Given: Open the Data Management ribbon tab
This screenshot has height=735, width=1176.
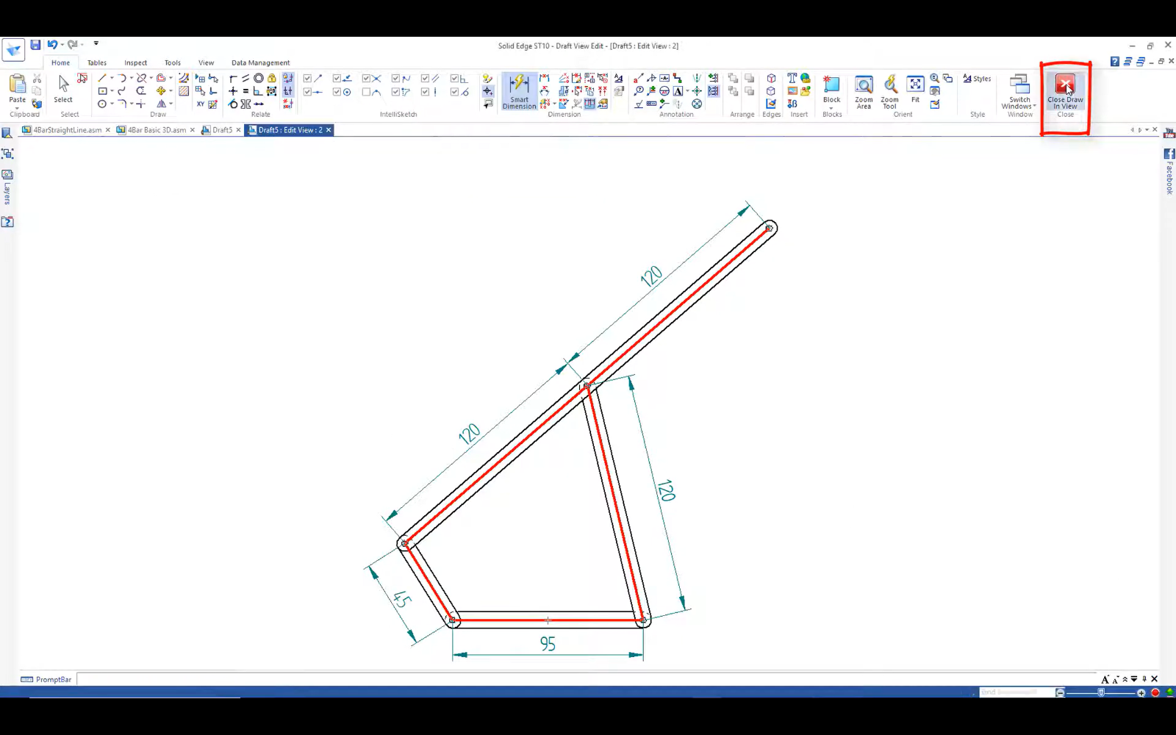Looking at the screenshot, I should [x=260, y=62].
